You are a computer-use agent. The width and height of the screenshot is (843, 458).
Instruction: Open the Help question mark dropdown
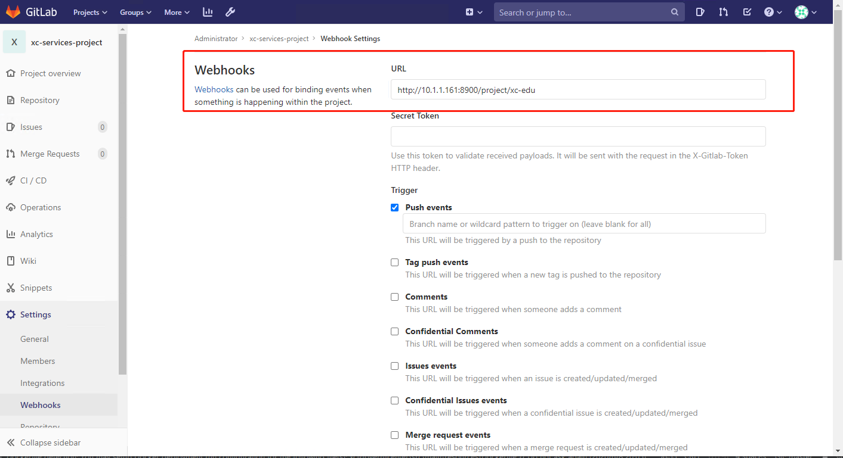coord(773,12)
